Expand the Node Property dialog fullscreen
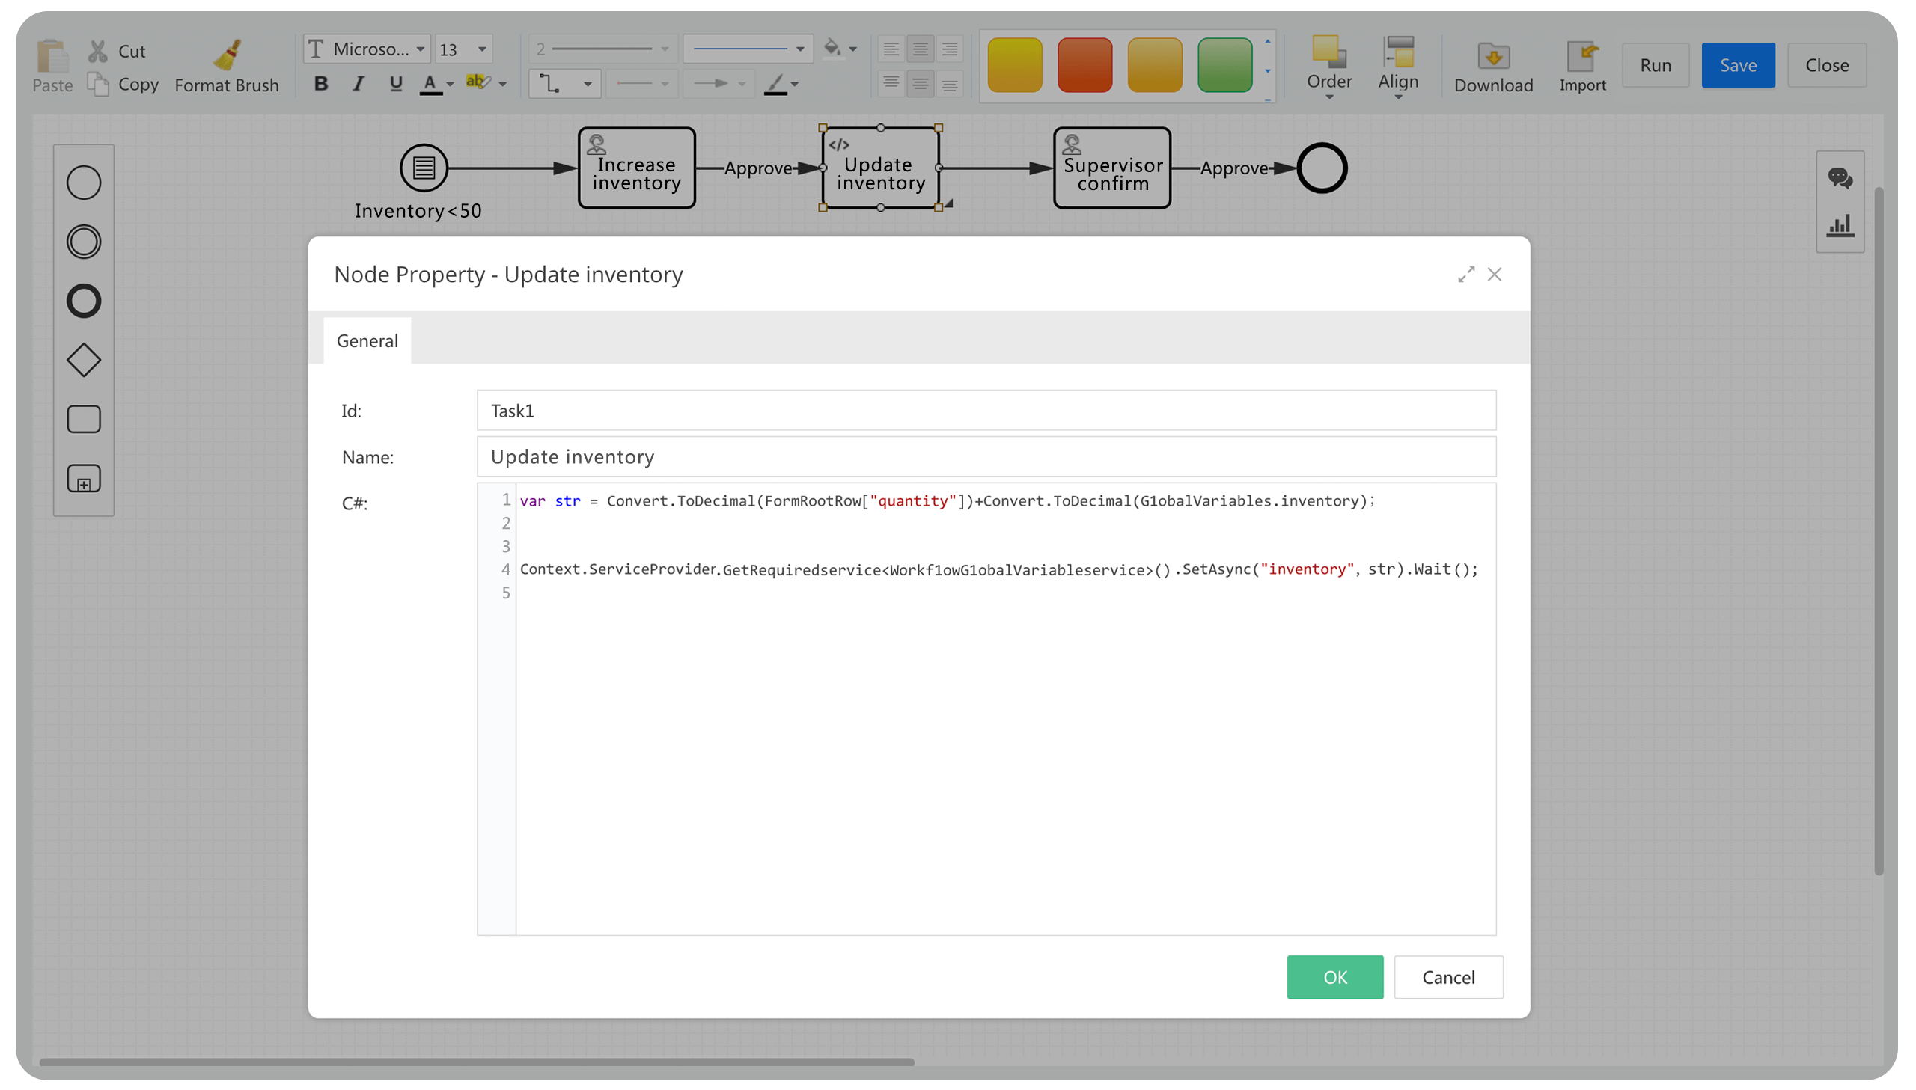 click(x=1465, y=275)
